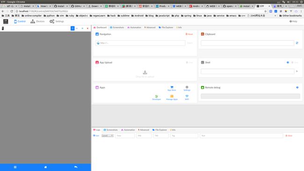Switch to the upper Advanced tab

tap(150, 28)
